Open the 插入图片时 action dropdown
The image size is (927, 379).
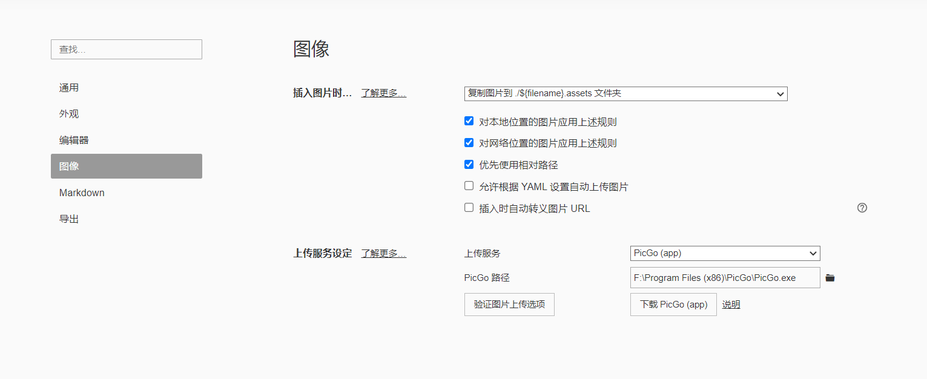pos(626,94)
